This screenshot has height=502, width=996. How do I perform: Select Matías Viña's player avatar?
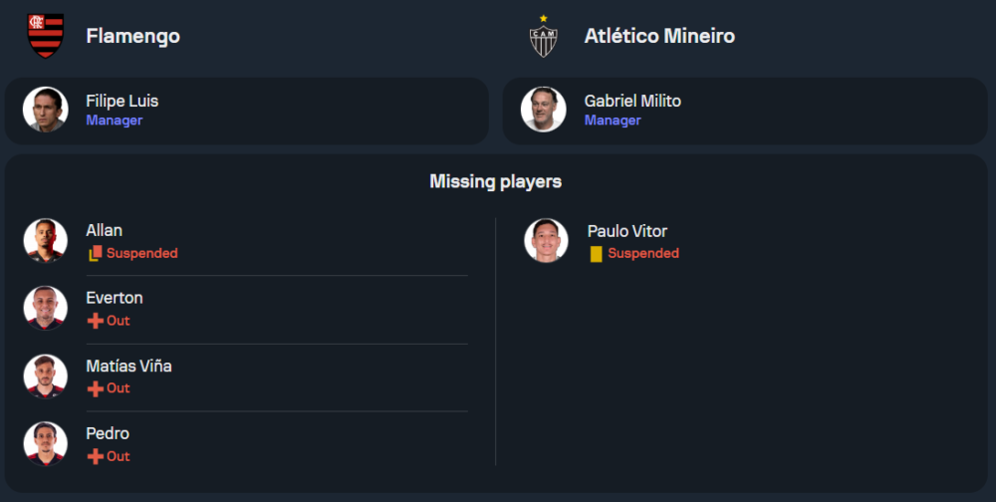[46, 376]
